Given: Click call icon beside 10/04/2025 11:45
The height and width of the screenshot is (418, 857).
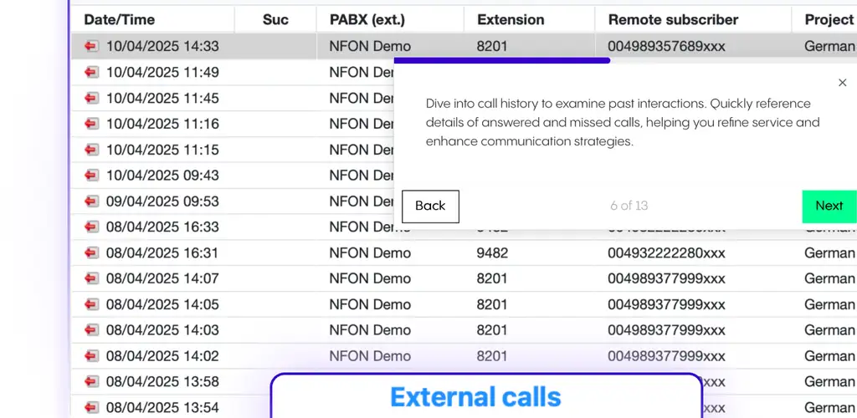Looking at the screenshot, I should pos(91,99).
